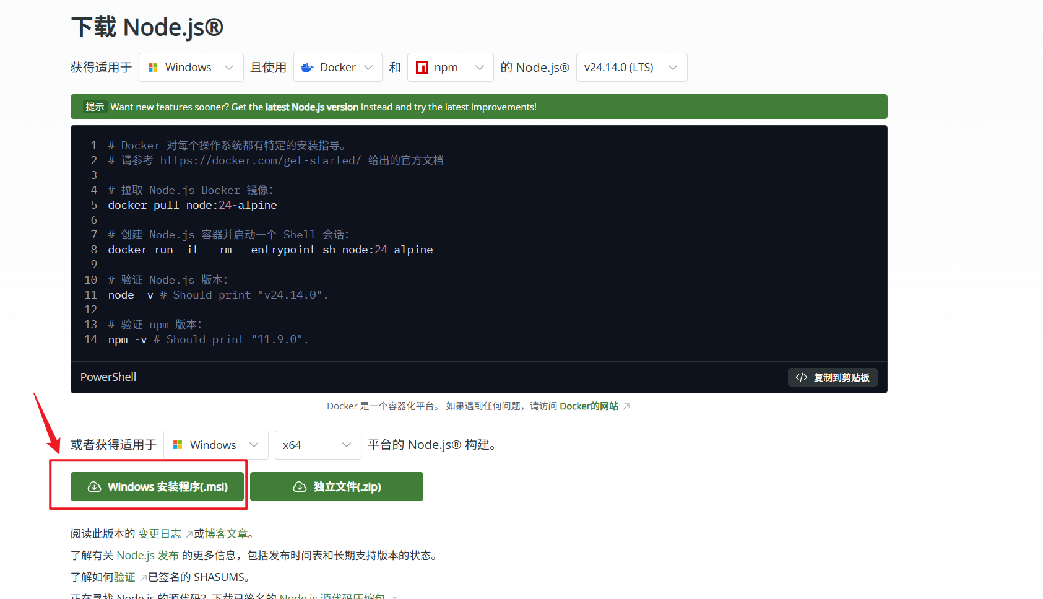Select the PowerShell tab label
Viewport: 1043px width, 599px height.
[x=108, y=377]
